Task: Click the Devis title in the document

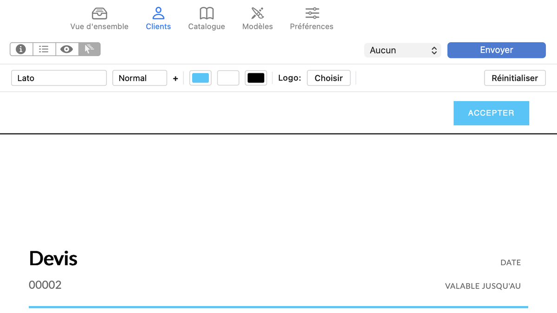Action: (53, 258)
